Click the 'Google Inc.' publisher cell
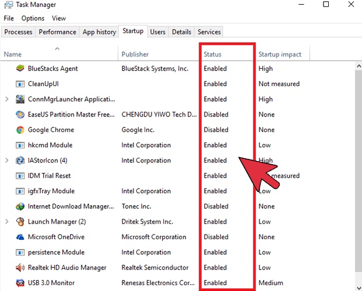The image size is (362, 291). coord(138,130)
